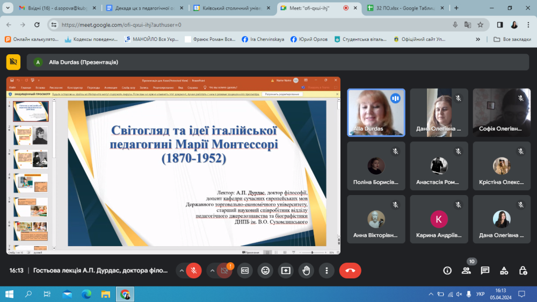Open the emoji reactions panel
537x302 pixels.
[x=265, y=270]
